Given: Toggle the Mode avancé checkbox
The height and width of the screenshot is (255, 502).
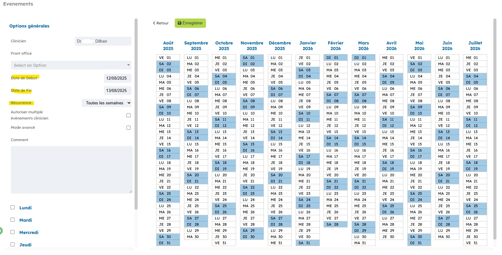Looking at the screenshot, I should click(129, 127).
